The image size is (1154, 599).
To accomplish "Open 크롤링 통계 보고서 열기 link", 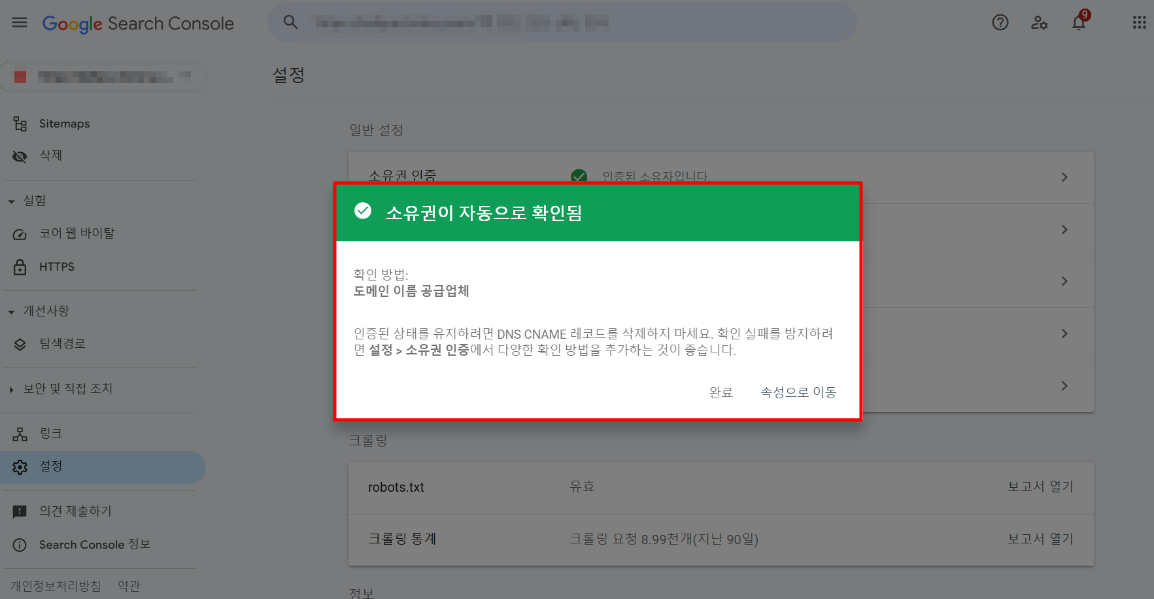I will tap(1040, 539).
